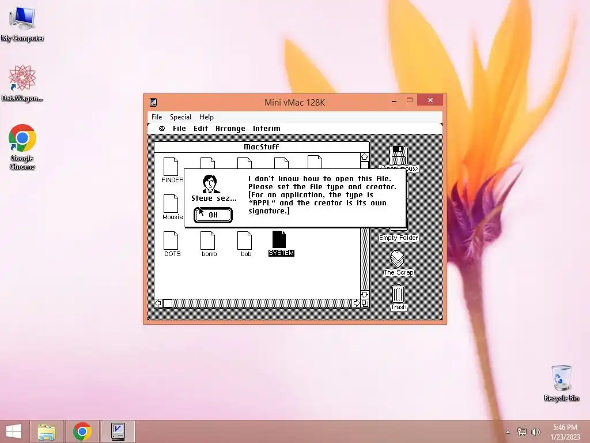Select the Mousie file icon

point(171,204)
